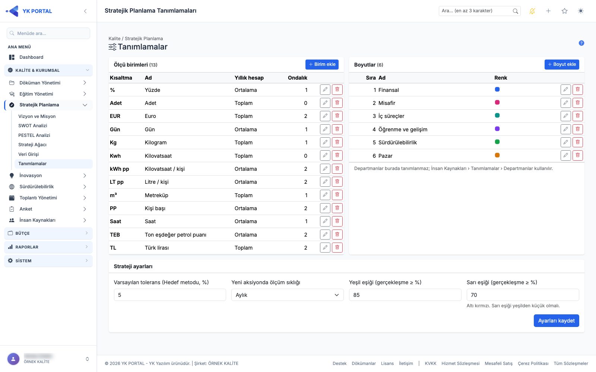Click the Birim ekle button
This screenshot has height=372, width=596.
click(322, 64)
